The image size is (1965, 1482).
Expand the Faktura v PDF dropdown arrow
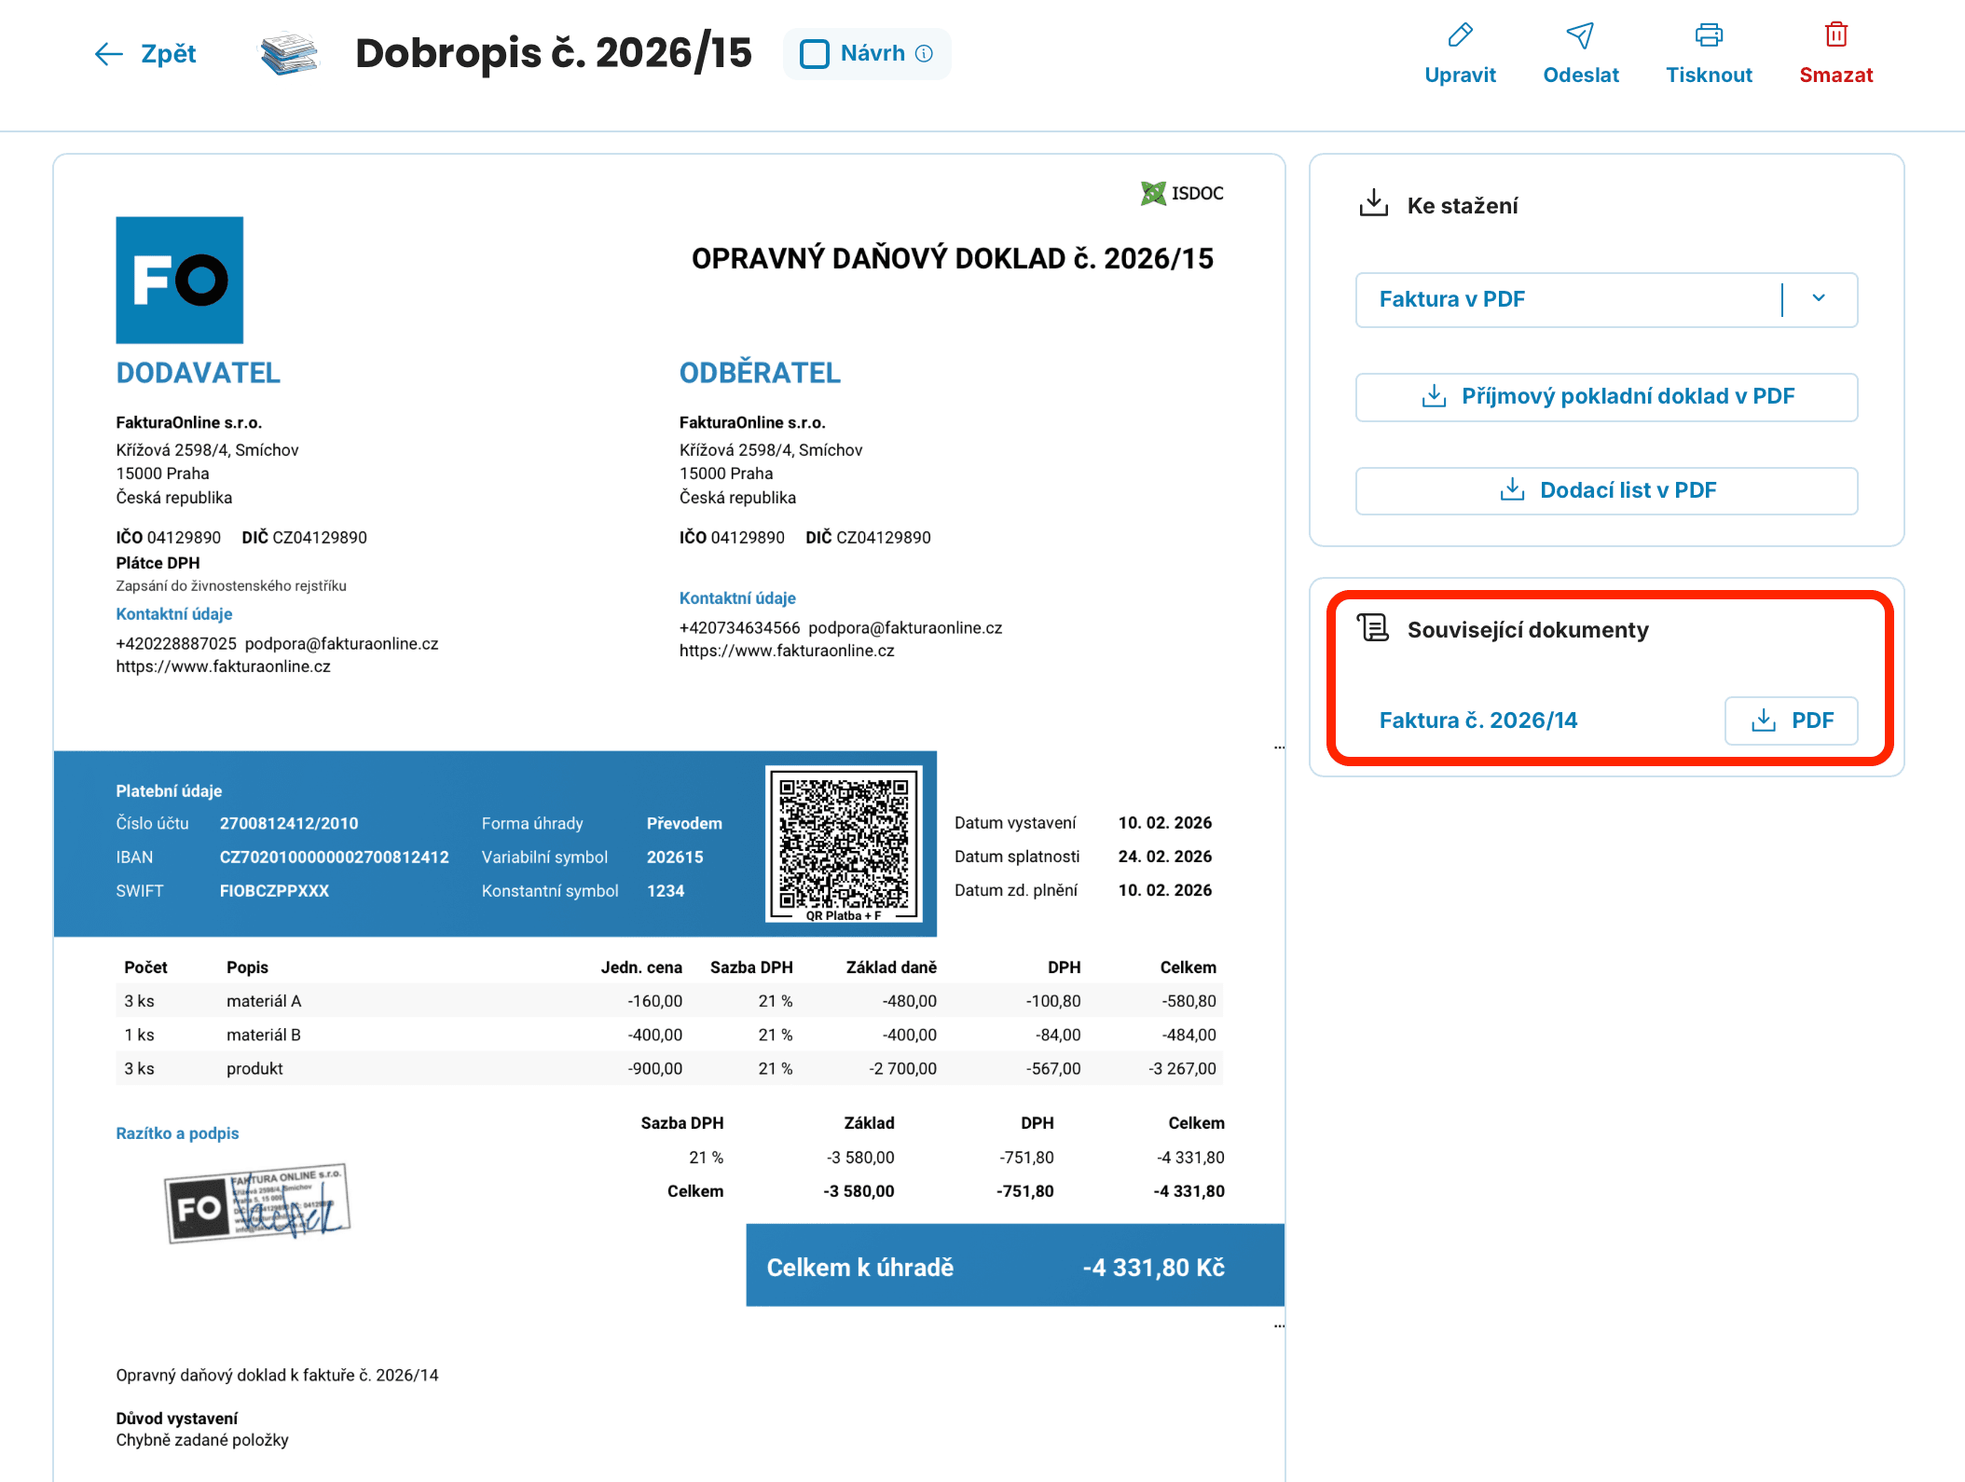pos(1818,299)
